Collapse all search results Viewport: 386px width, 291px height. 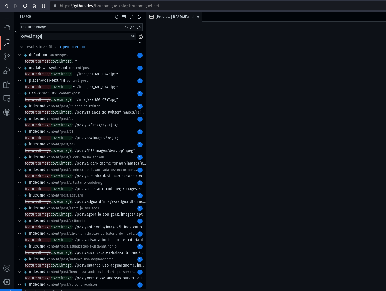pos(139,17)
